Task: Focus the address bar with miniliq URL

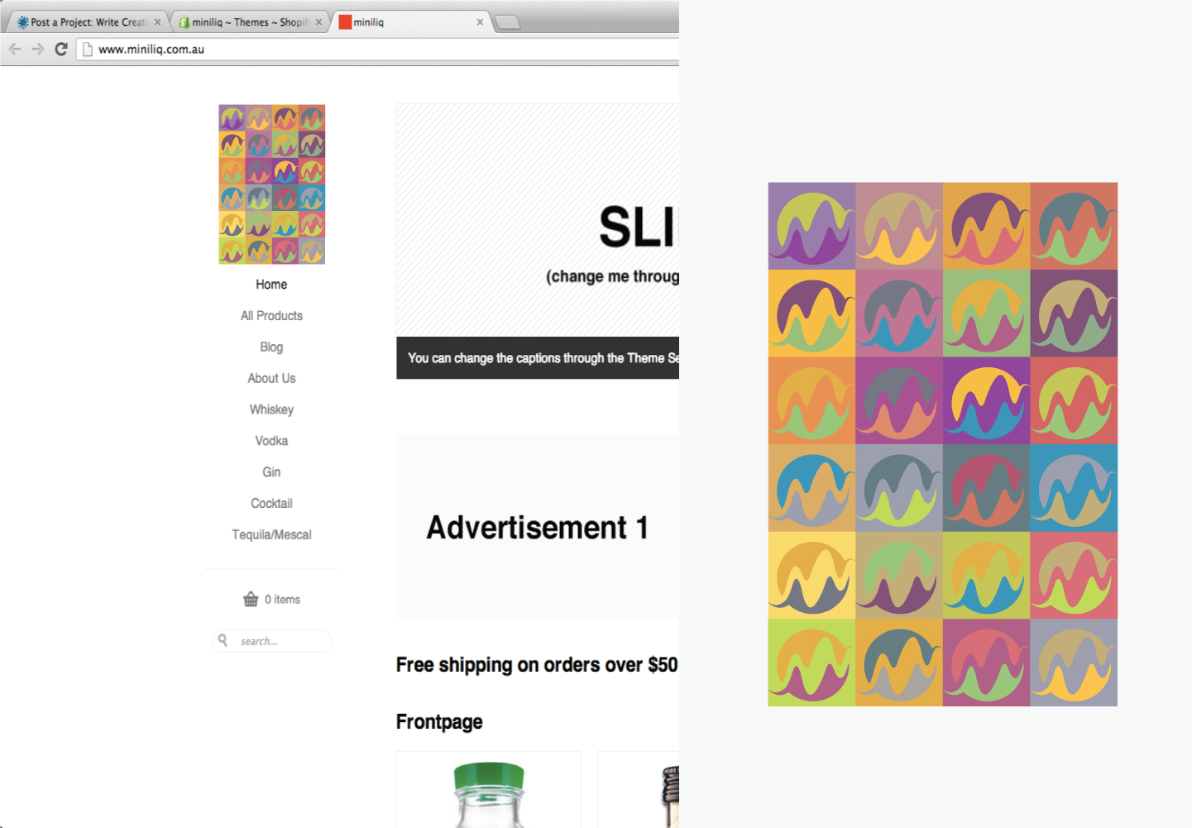Action: (381, 50)
